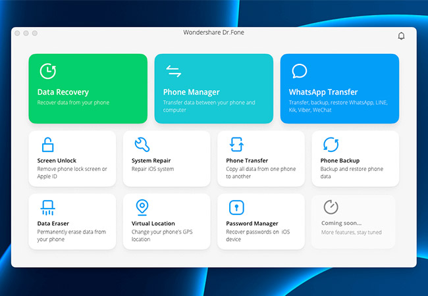Image resolution: width=428 pixels, height=296 pixels.
Task: Click 'Remove phone lock screen or Apple ID'
Action: (72, 172)
